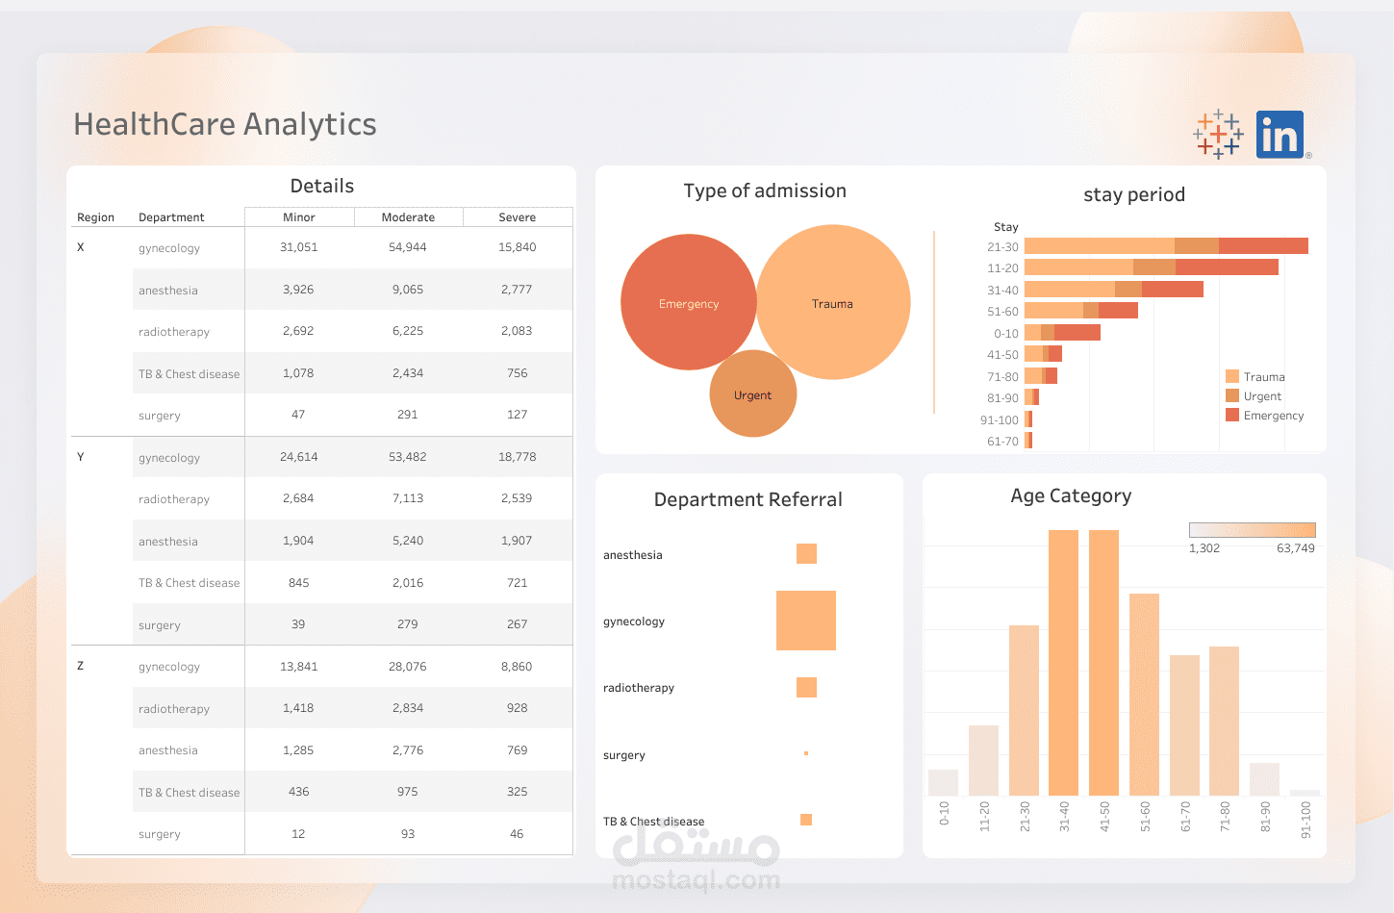1394x913 pixels.
Task: Click the value 8,860 cell
Action: (517, 667)
